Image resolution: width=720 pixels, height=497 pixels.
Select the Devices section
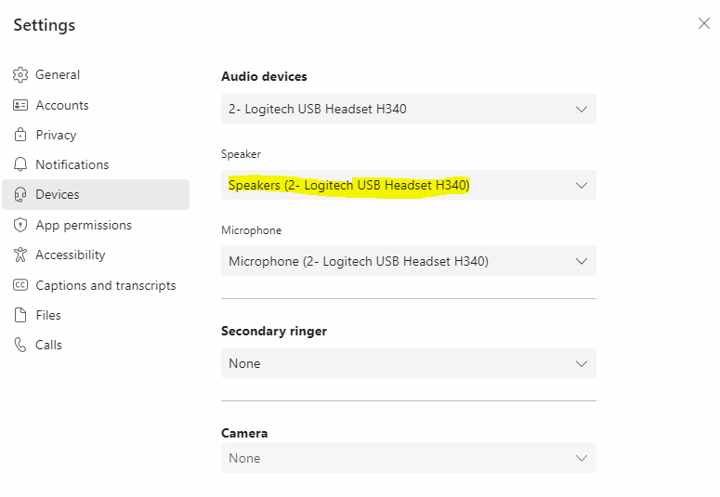pyautogui.click(x=96, y=195)
